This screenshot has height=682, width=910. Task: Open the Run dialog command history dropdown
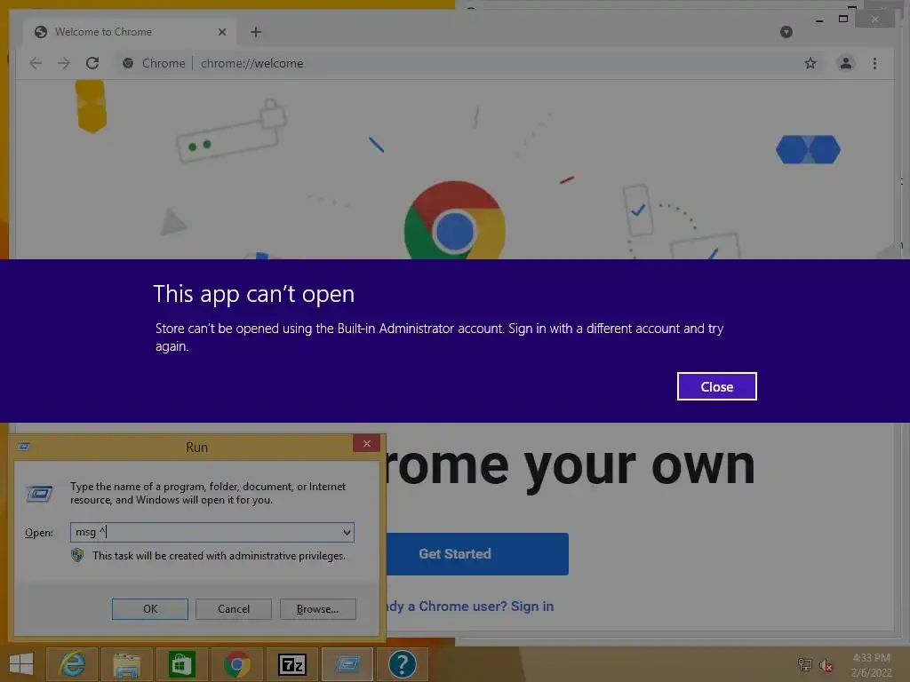347,533
